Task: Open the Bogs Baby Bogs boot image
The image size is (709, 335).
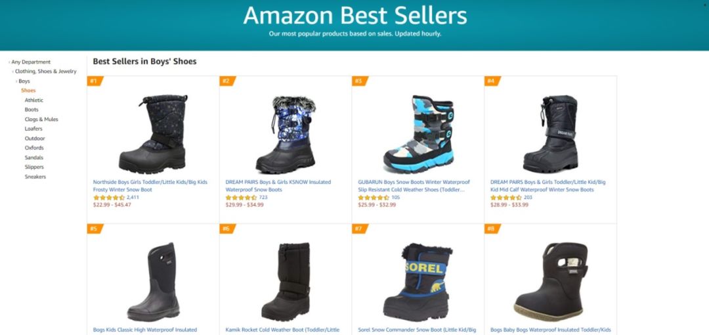Action: pyautogui.click(x=551, y=282)
